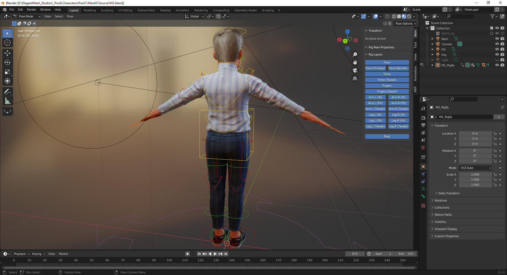Activate the Annotate pencil tool
Screen dimensions: 507x275
coord(7,92)
